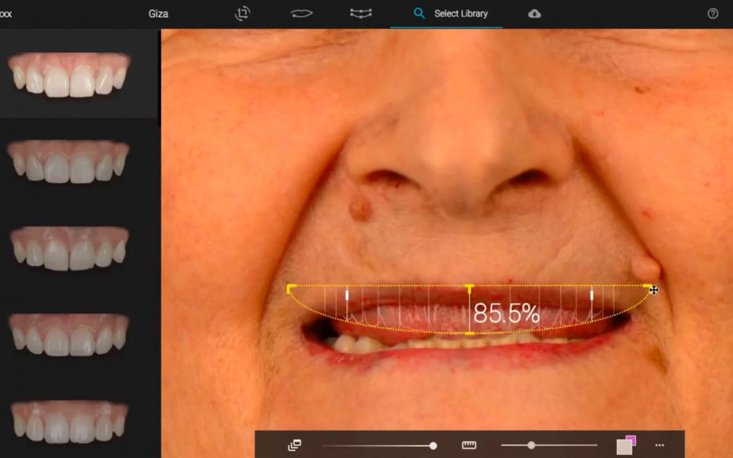
Task: Choose the third teeth library thumbnail
Action: pos(69,248)
